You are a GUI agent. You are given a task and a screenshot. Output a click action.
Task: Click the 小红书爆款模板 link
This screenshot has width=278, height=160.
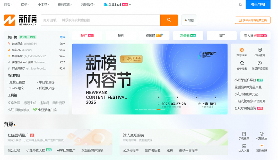[x=19, y=110]
